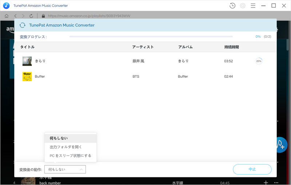Click the 変換後の動作 label
This screenshot has height=185, width=291.
(31, 170)
